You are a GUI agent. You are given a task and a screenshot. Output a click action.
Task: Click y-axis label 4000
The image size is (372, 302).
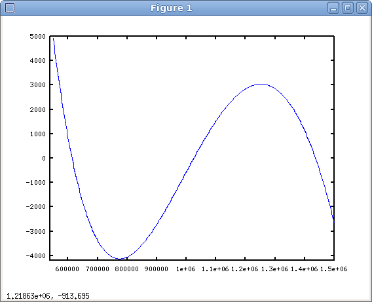(x=38, y=61)
